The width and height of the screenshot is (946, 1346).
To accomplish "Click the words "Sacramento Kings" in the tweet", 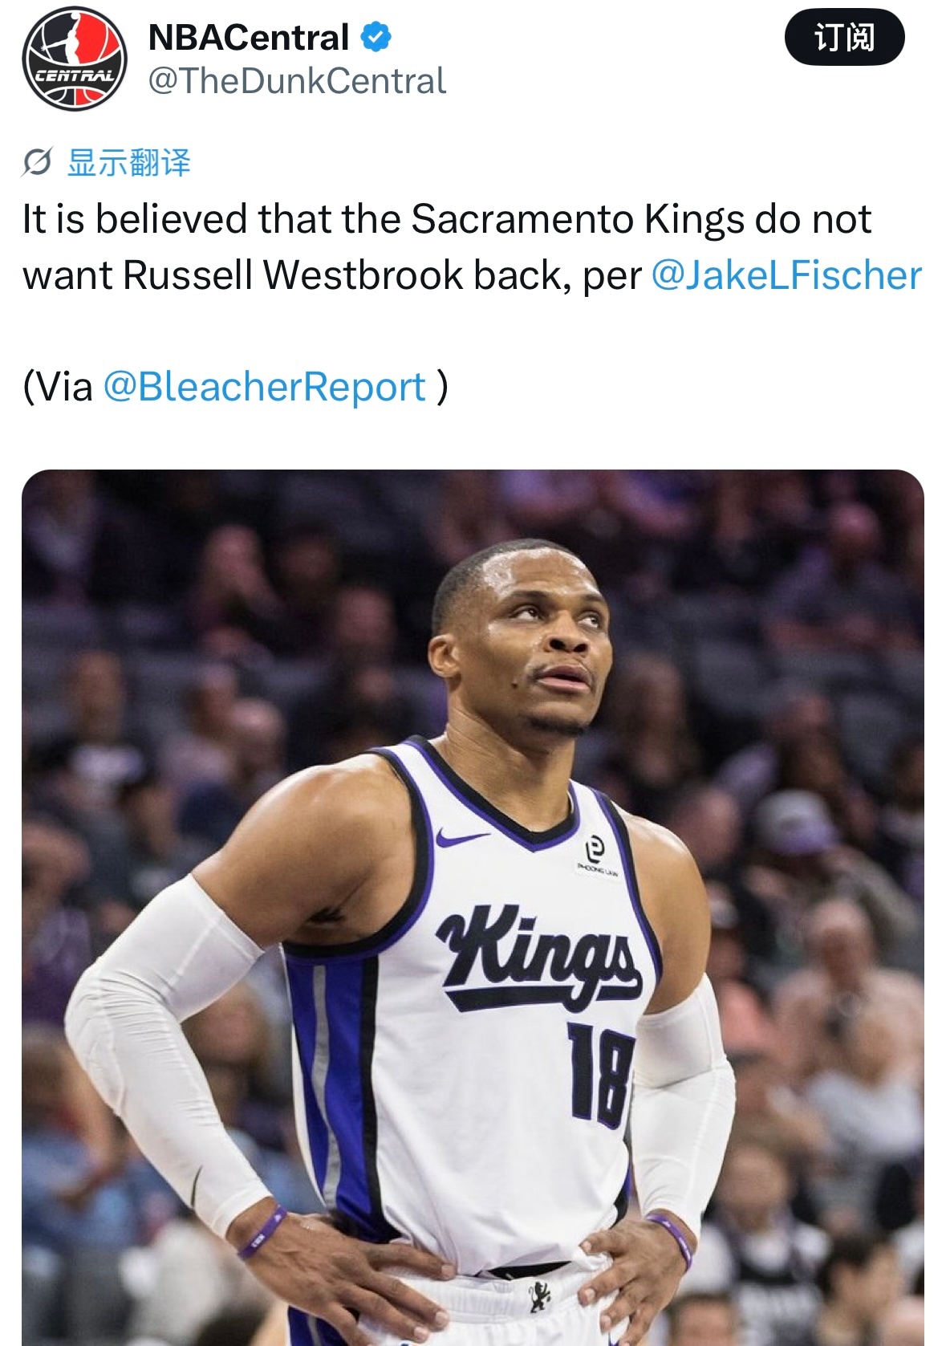I will (578, 220).
